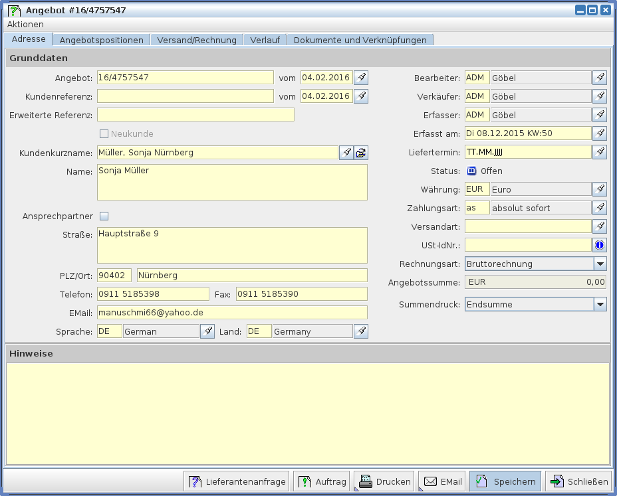Open the Aktionen menu
The width and height of the screenshot is (617, 496).
(25, 24)
